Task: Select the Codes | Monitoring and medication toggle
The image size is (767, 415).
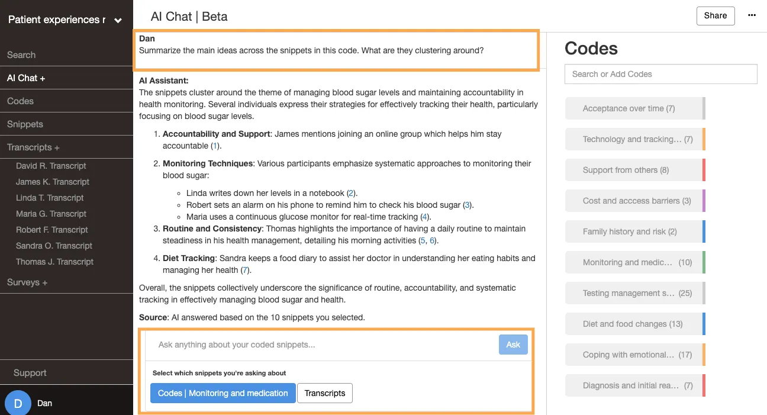Action: [223, 393]
